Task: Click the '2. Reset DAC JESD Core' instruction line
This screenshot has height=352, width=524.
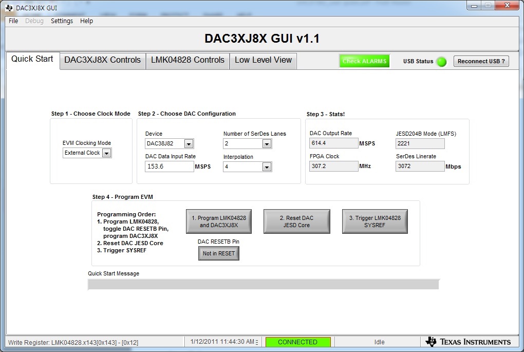Action: click(130, 243)
